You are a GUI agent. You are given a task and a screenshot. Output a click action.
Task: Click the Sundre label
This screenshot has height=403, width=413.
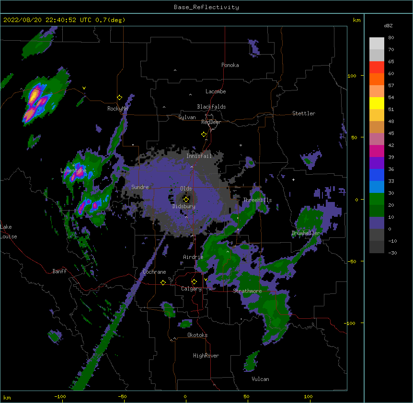click(x=140, y=187)
